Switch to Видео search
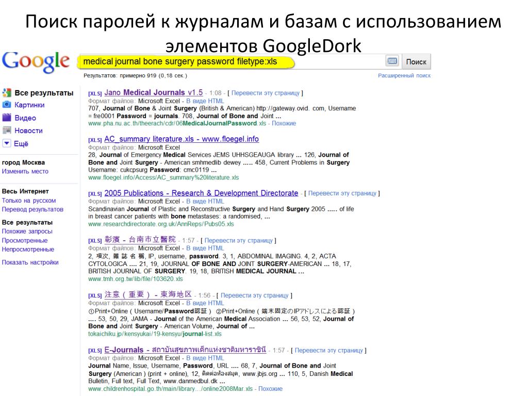The width and height of the screenshot is (528, 396). pos(25,118)
